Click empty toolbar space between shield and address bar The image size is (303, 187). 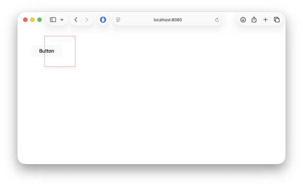coord(111,20)
